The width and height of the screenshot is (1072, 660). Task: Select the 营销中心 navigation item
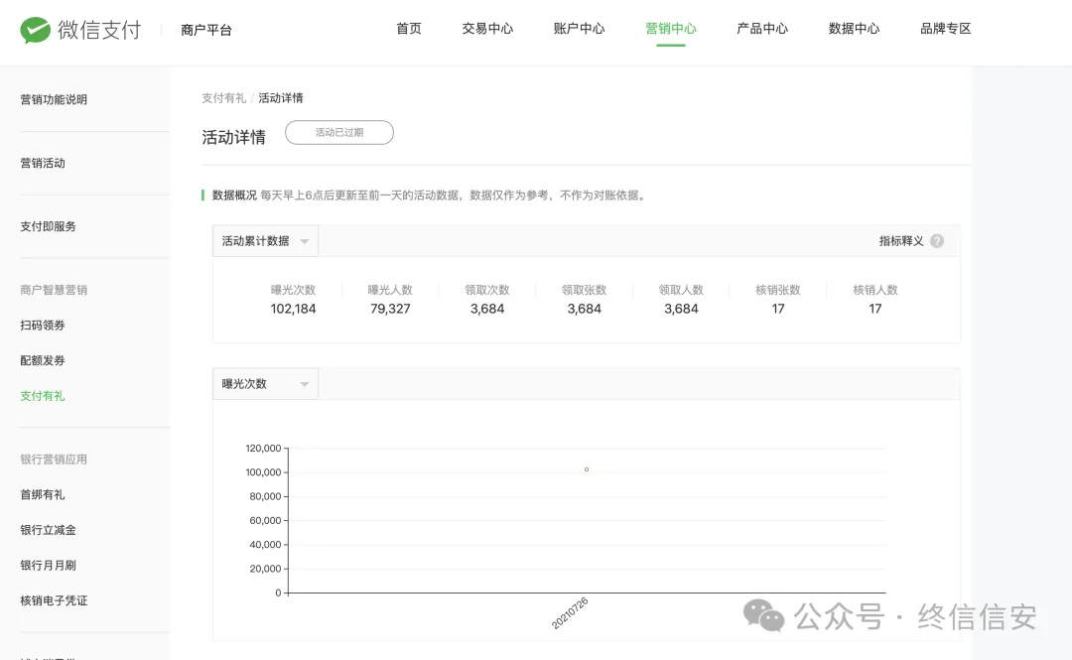coord(670,29)
